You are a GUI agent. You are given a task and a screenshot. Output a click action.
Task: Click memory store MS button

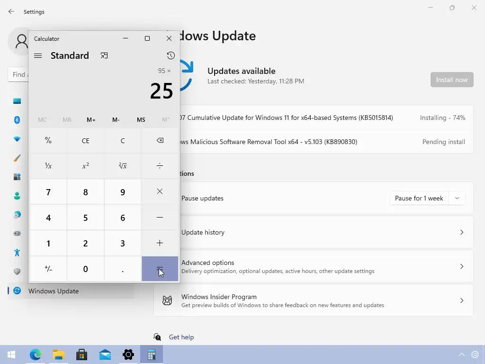pos(141,120)
